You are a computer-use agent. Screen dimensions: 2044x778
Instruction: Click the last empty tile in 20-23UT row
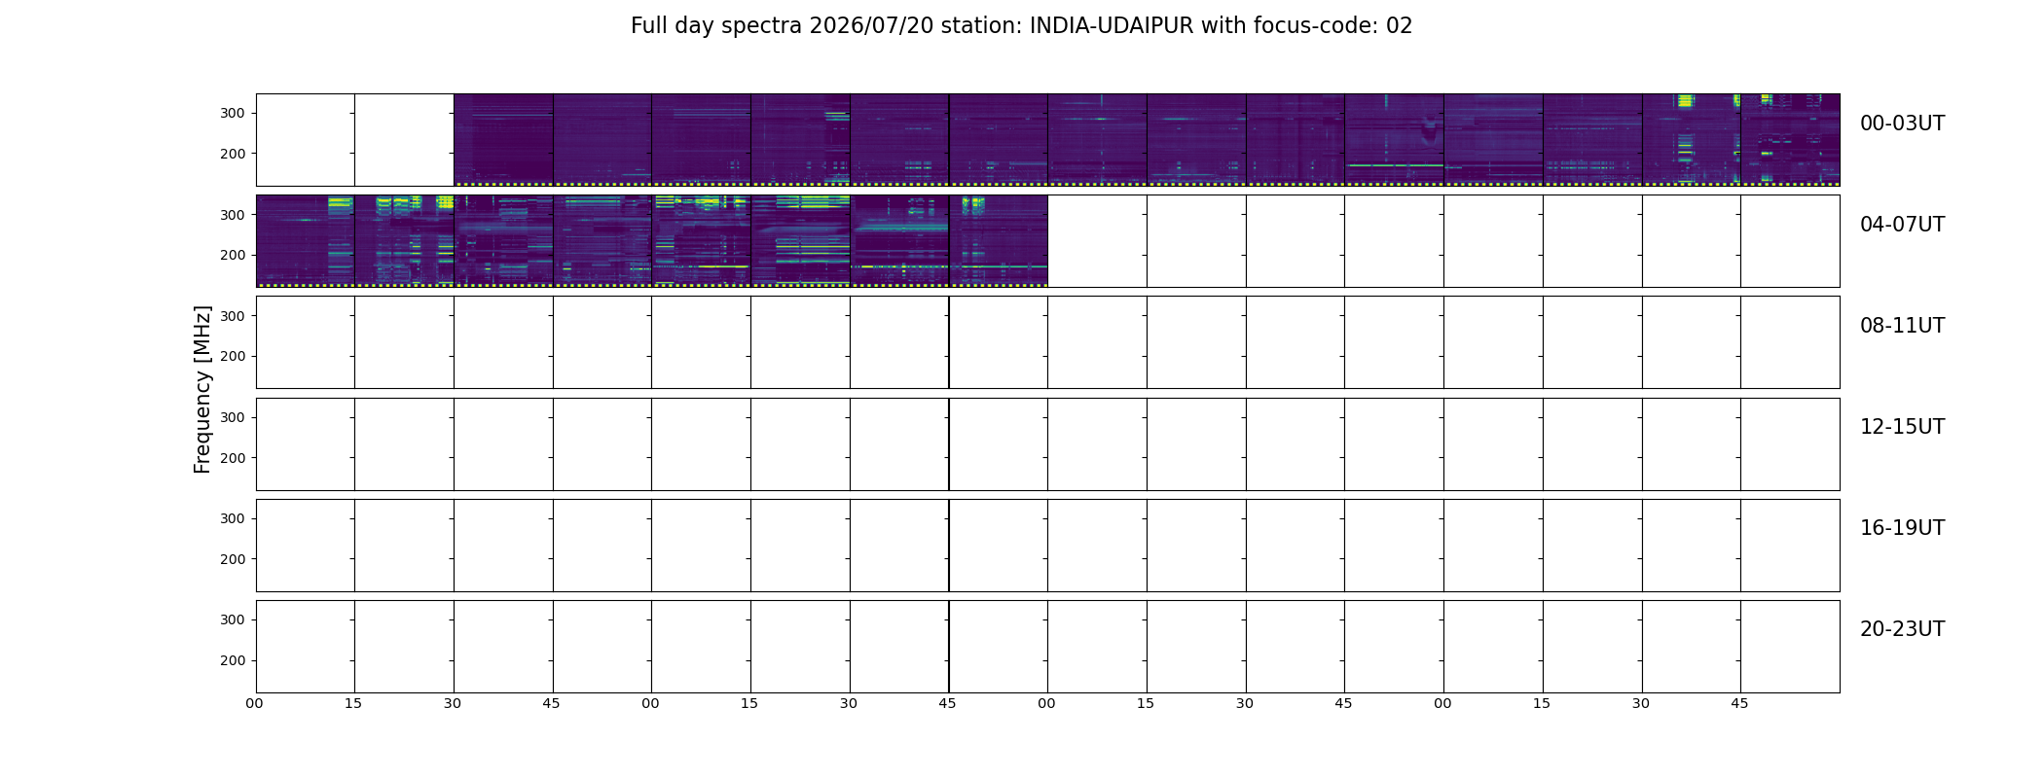click(1790, 647)
